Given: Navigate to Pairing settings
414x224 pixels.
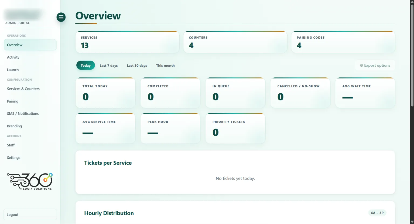Looking at the screenshot, I should [30, 101].
